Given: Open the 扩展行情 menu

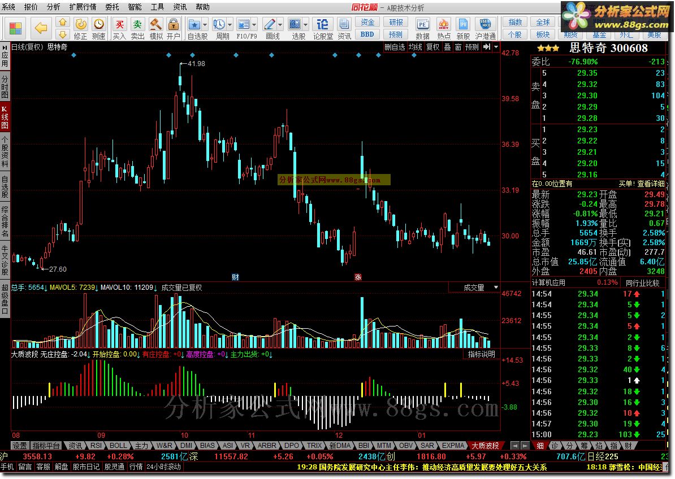Looking at the screenshot, I should pos(83,7).
